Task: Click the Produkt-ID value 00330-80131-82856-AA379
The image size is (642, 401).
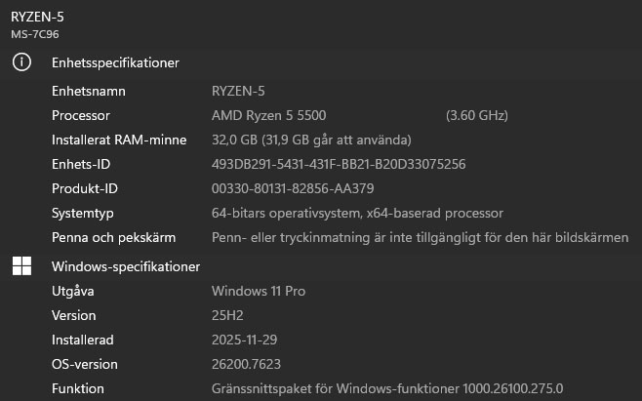Action: point(293,188)
